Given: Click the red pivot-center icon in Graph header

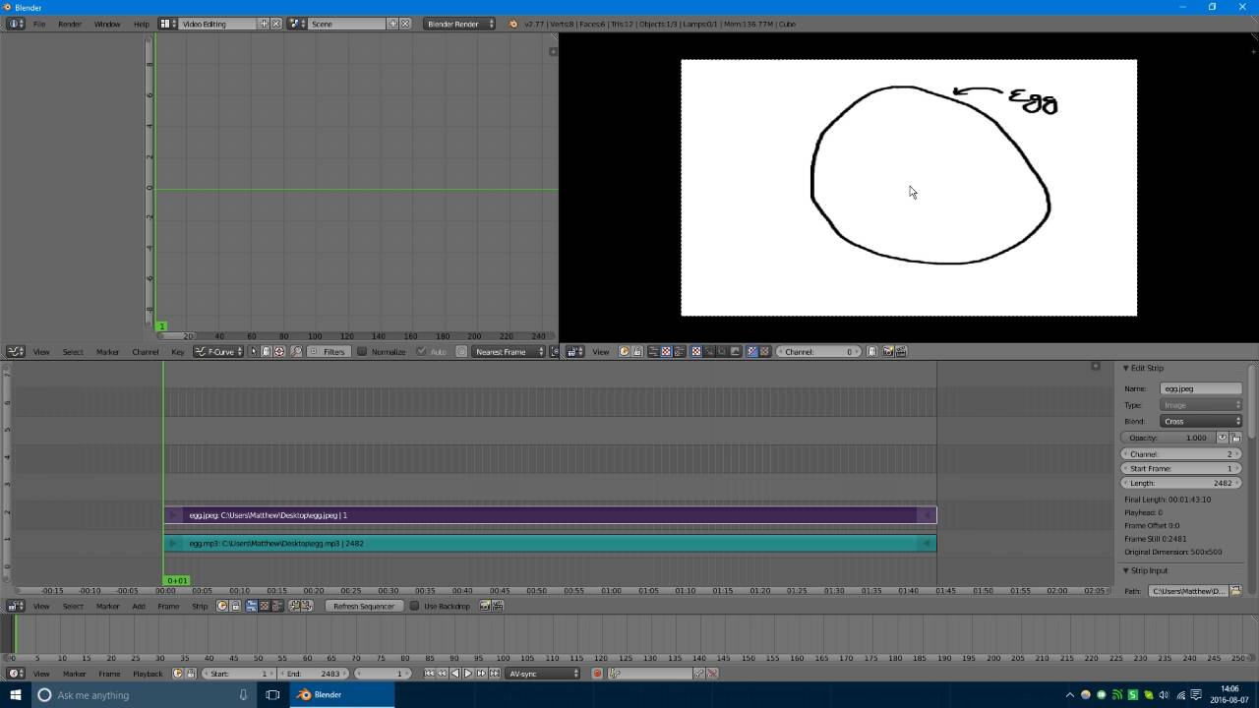Looking at the screenshot, I should coord(279,352).
